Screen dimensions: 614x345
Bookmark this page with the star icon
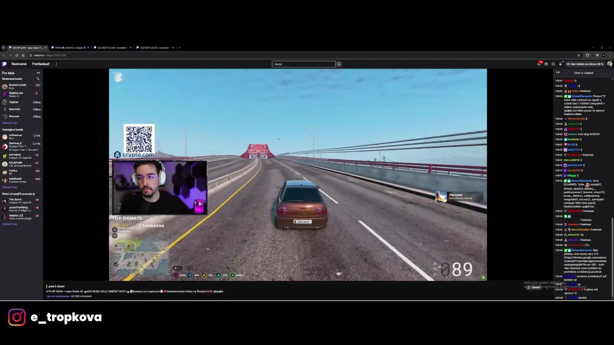coord(579,55)
